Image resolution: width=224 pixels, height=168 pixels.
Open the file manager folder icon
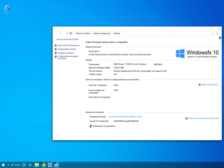[x=37, y=165]
